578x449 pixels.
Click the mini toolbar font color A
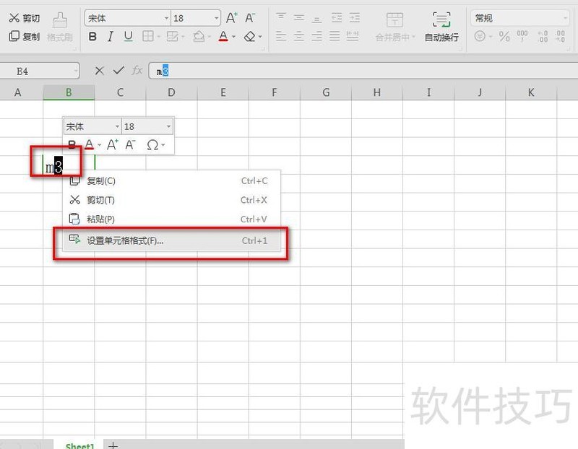tap(89, 144)
